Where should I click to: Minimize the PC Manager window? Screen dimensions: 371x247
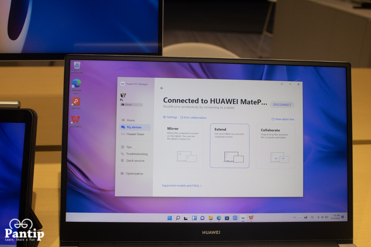click(x=290, y=84)
